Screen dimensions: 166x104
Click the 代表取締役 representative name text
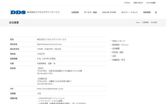(x=46, y=63)
